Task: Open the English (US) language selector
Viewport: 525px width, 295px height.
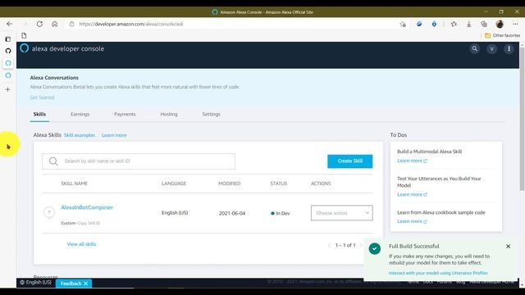Action: pyautogui.click(x=35, y=282)
